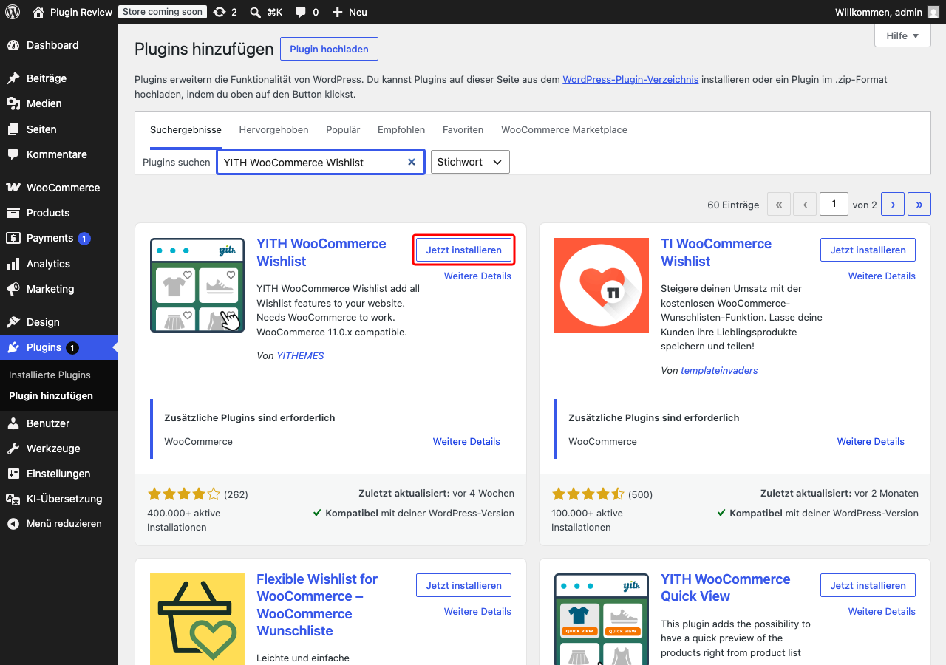The height and width of the screenshot is (665, 946).
Task: Open the Stichwort search type dropdown
Action: [470, 162]
